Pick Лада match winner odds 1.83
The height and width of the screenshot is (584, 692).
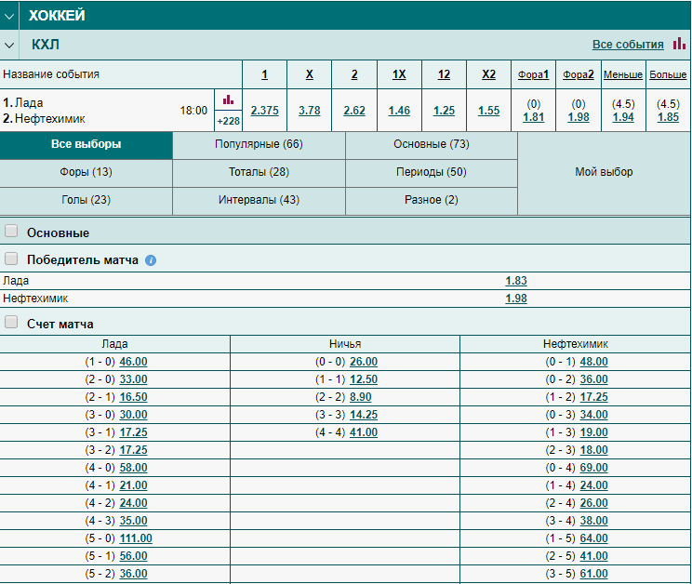516,281
